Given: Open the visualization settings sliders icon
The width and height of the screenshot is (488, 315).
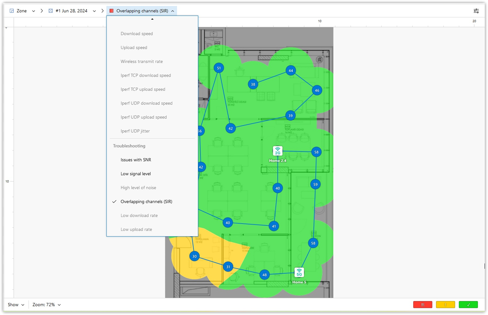Looking at the screenshot, I should pyautogui.click(x=476, y=11).
